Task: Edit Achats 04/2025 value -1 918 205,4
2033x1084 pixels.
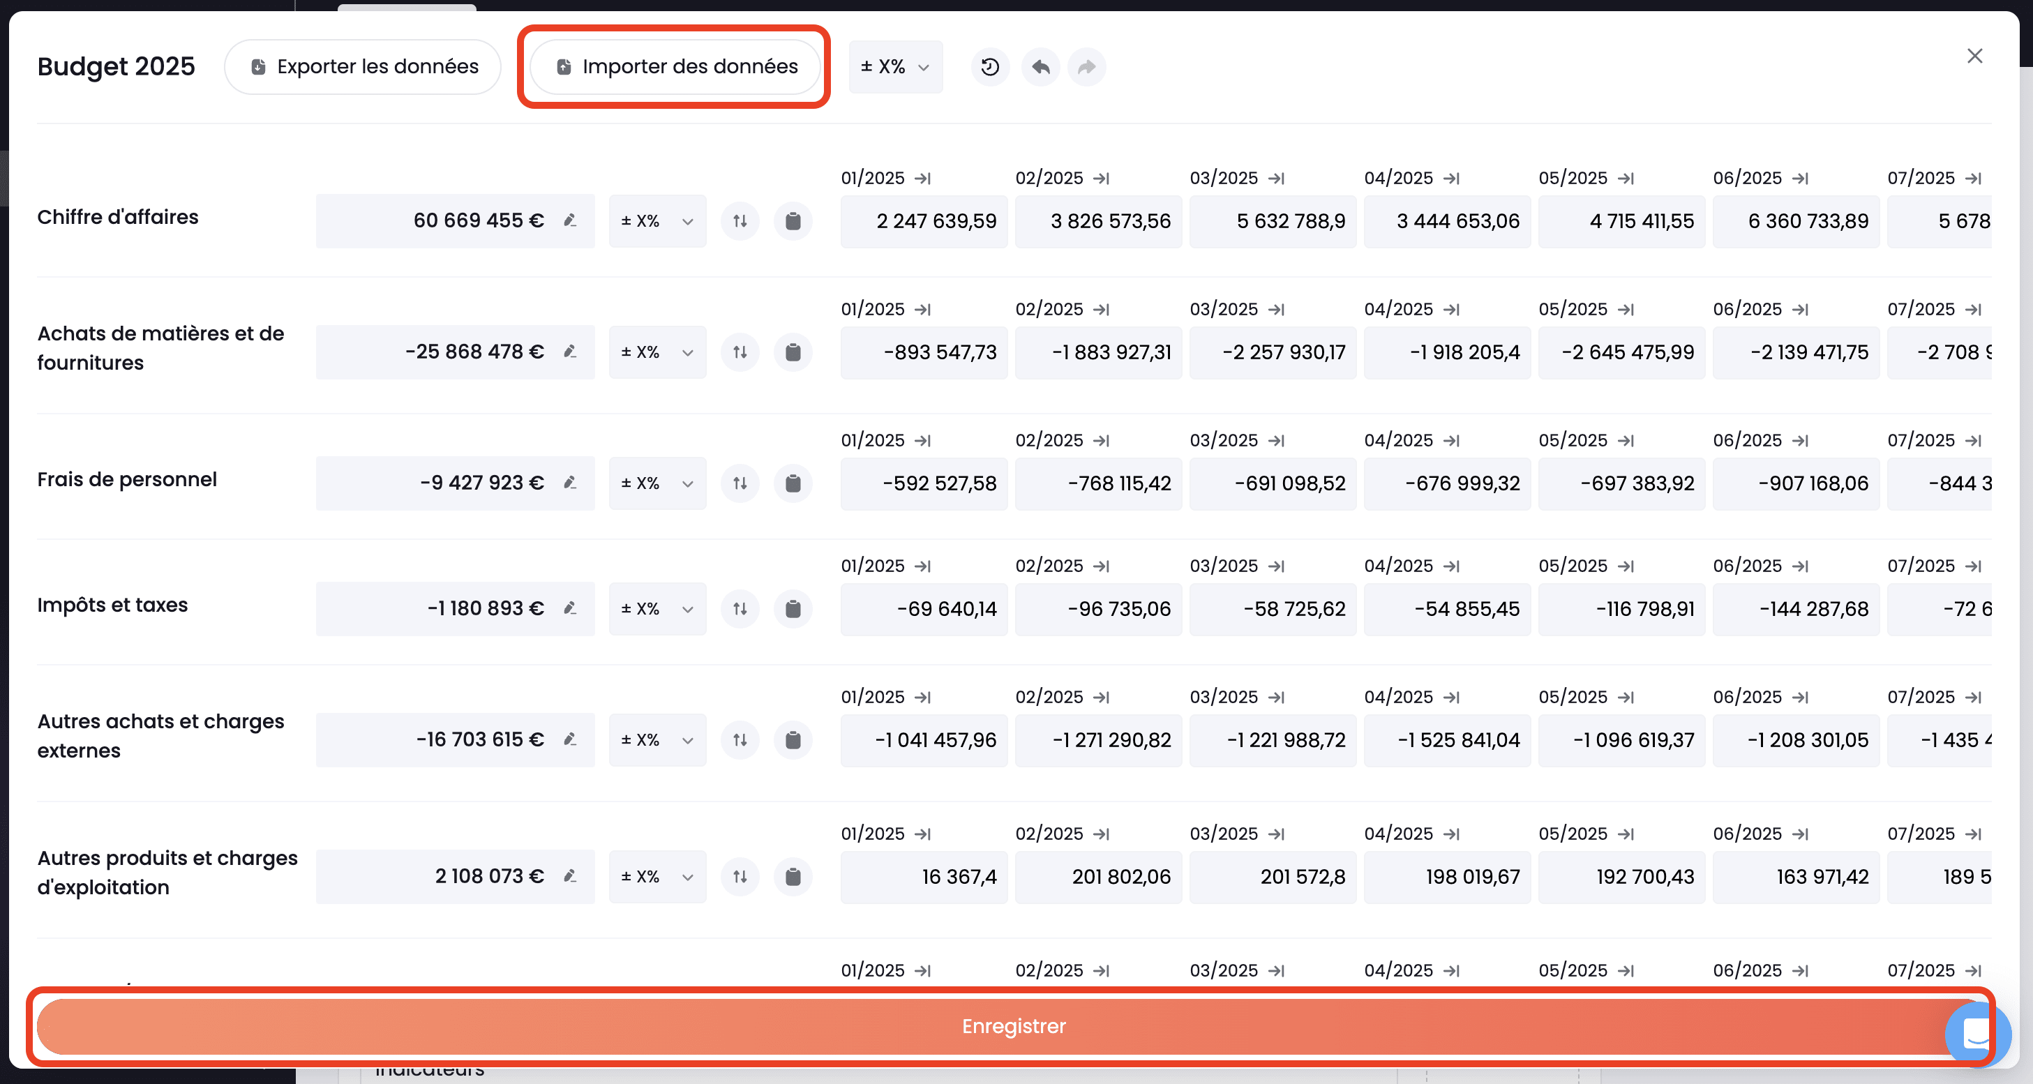Action: coord(1447,352)
